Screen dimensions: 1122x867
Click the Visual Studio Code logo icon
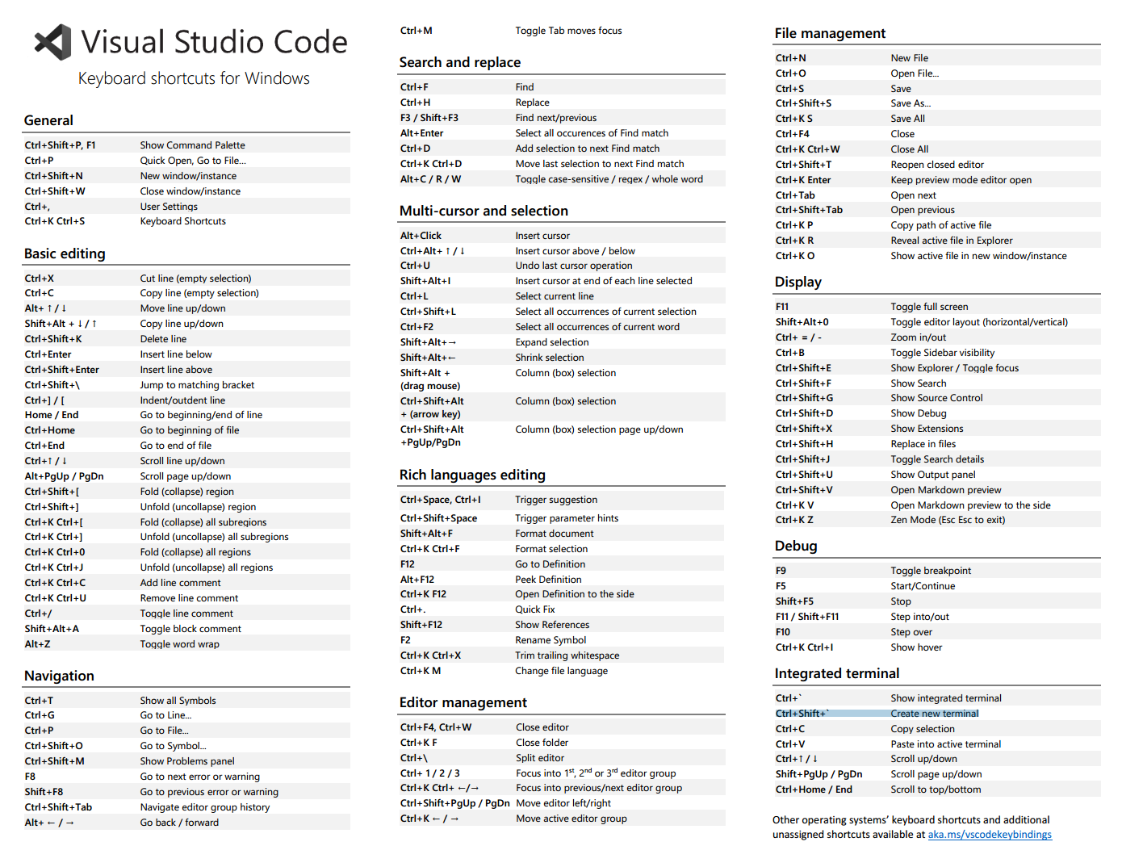[53, 42]
